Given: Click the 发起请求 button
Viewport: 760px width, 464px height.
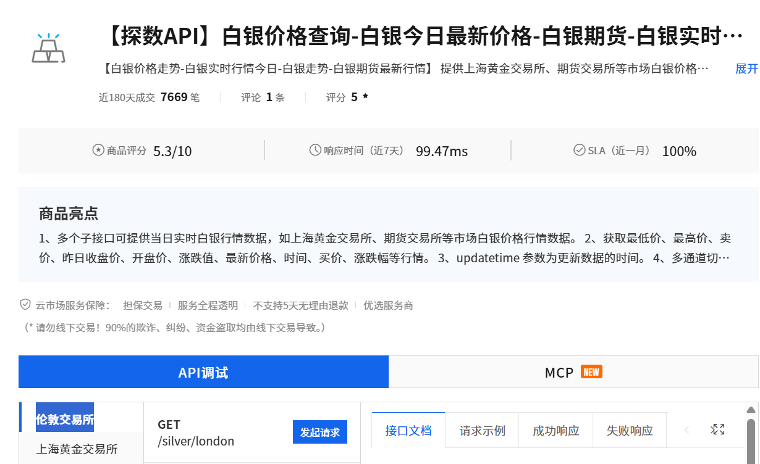Looking at the screenshot, I should [x=320, y=432].
